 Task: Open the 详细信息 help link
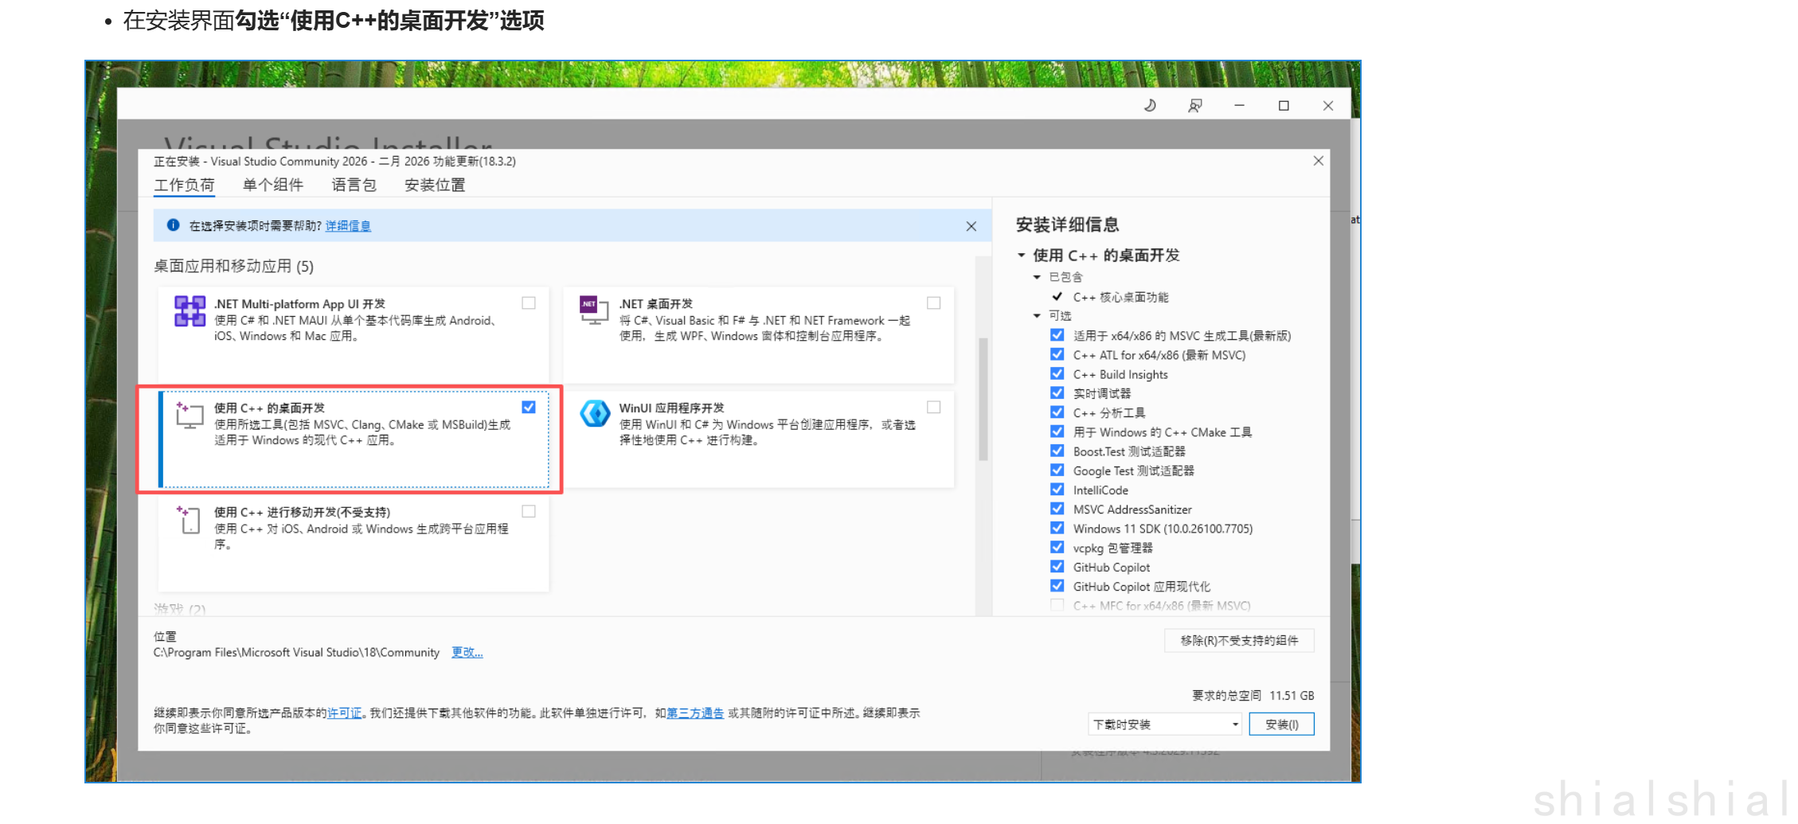pyautogui.click(x=348, y=226)
